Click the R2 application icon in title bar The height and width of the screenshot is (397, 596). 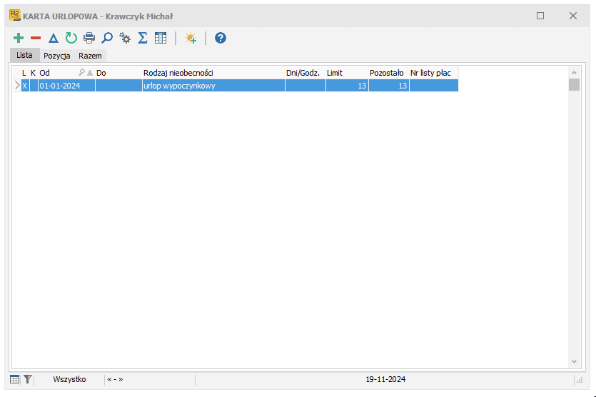pos(15,16)
